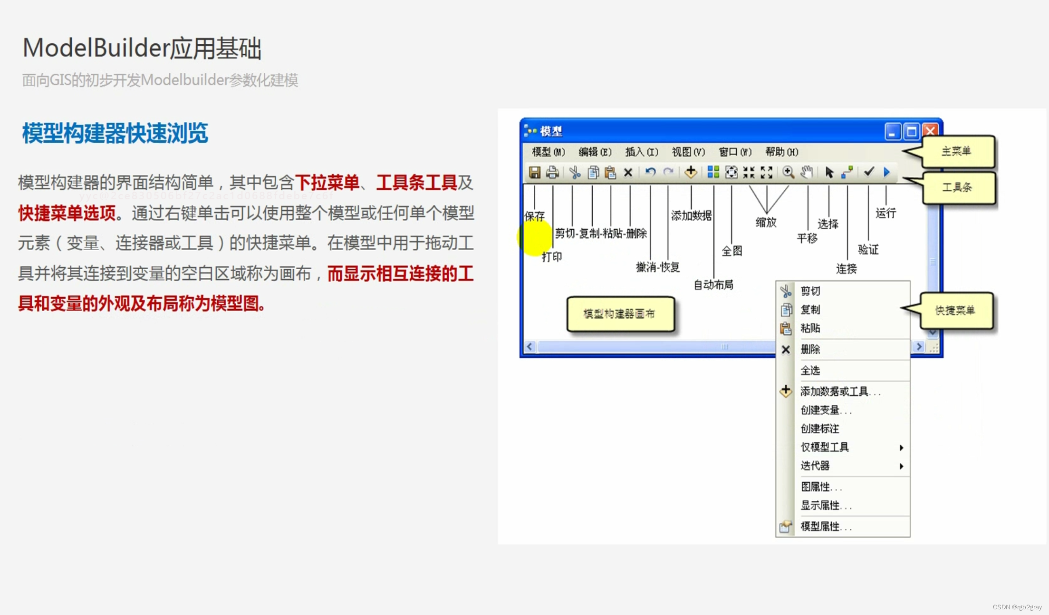The width and height of the screenshot is (1049, 615).
Task: Click the Copy toolbar icon
Action: (x=593, y=172)
